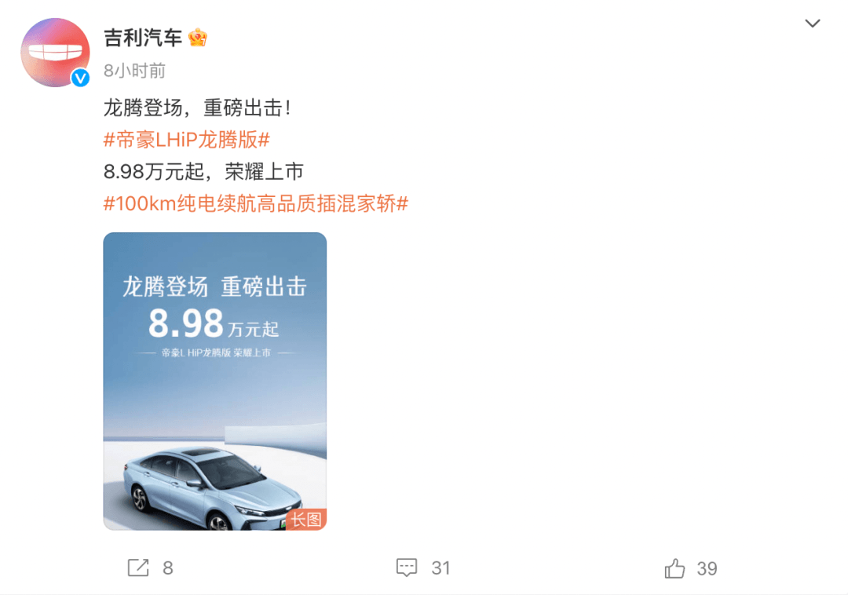
Task: Click the like count 39
Action: coord(707,568)
